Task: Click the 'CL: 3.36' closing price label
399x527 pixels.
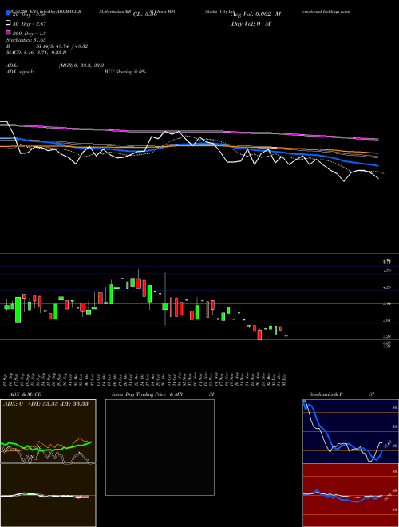Action: coord(145,14)
